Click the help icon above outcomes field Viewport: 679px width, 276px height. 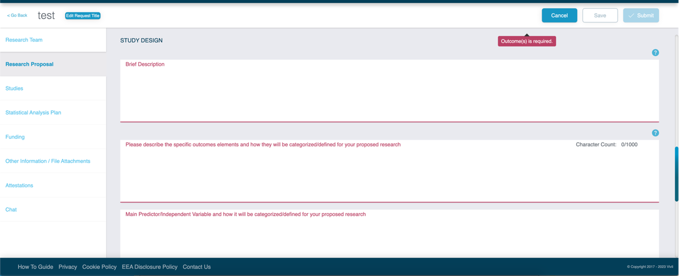coord(655,133)
